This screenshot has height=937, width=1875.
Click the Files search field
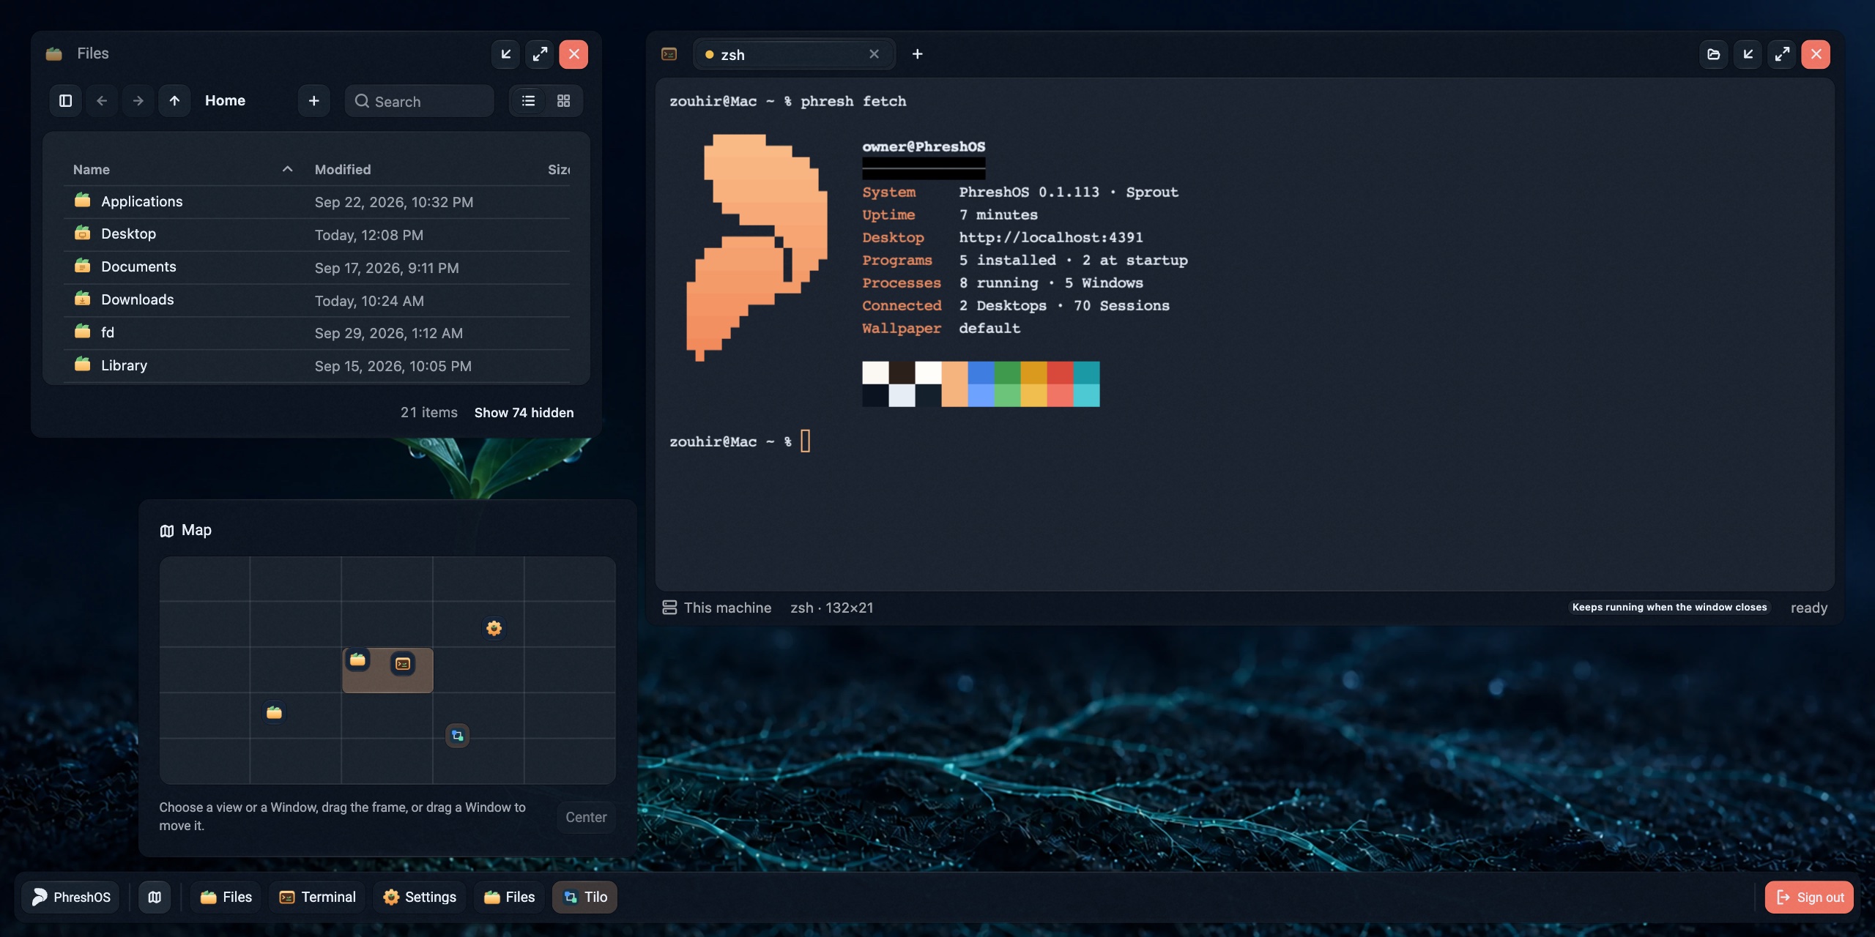pos(419,101)
